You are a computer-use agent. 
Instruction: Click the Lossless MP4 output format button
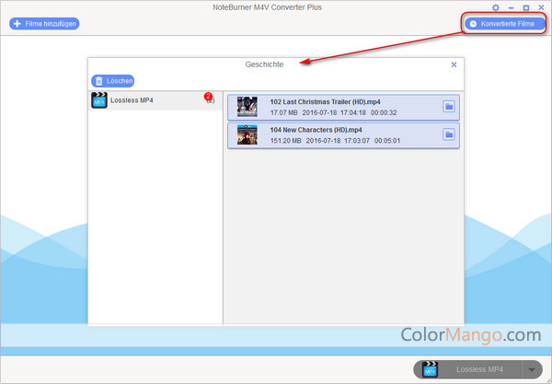point(477,369)
